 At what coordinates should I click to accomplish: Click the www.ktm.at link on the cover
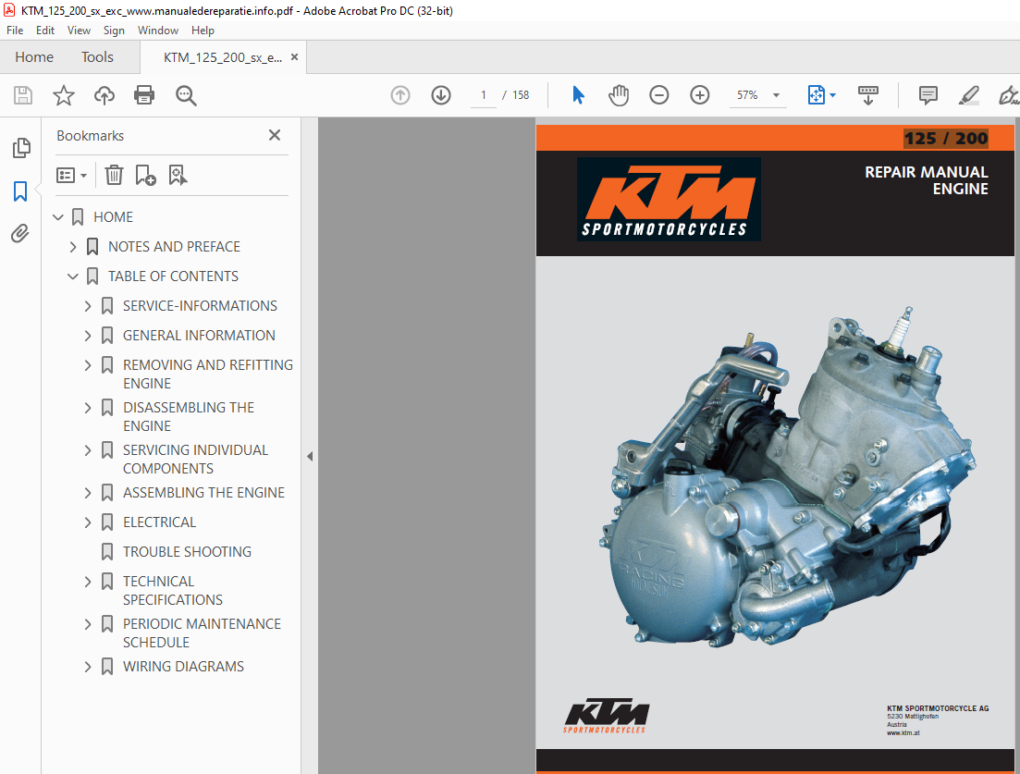pos(903,733)
